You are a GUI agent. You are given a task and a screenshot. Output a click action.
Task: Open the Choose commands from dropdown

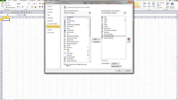tap(90, 13)
